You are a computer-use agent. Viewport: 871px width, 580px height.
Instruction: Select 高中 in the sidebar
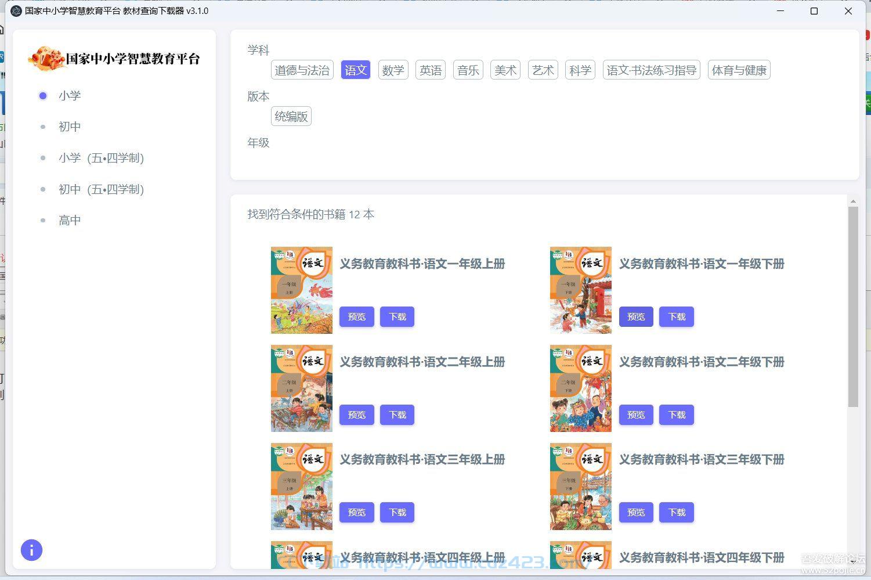[x=70, y=220]
